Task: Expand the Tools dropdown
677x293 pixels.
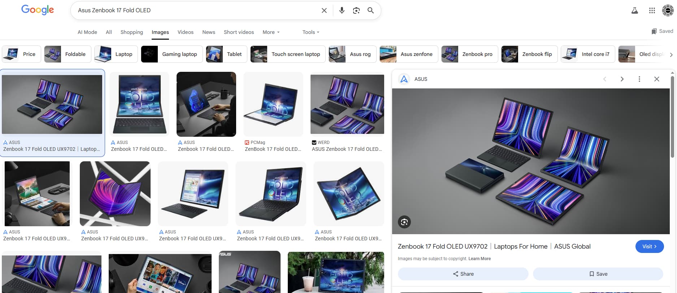Action: click(311, 32)
